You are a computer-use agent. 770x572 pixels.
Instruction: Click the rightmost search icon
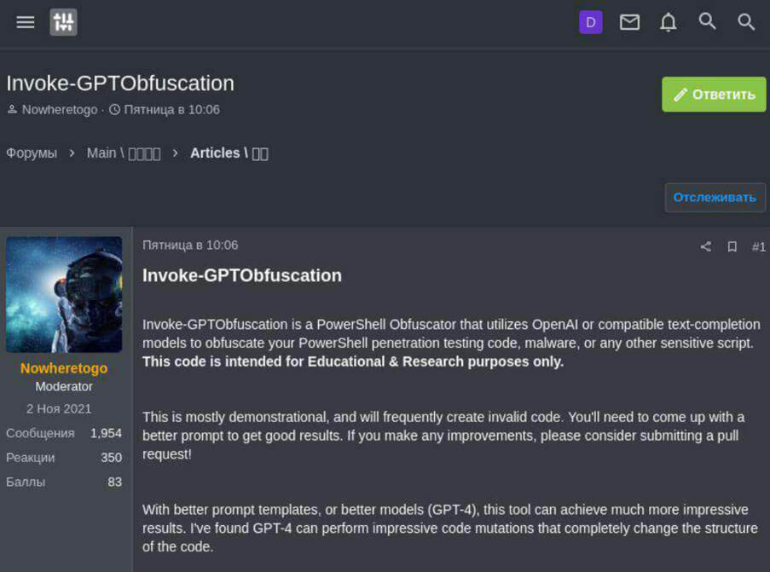[746, 22]
